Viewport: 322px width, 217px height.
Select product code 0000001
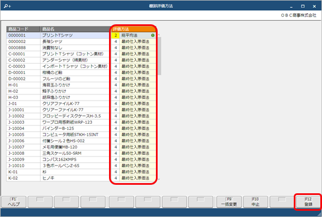pos(17,36)
